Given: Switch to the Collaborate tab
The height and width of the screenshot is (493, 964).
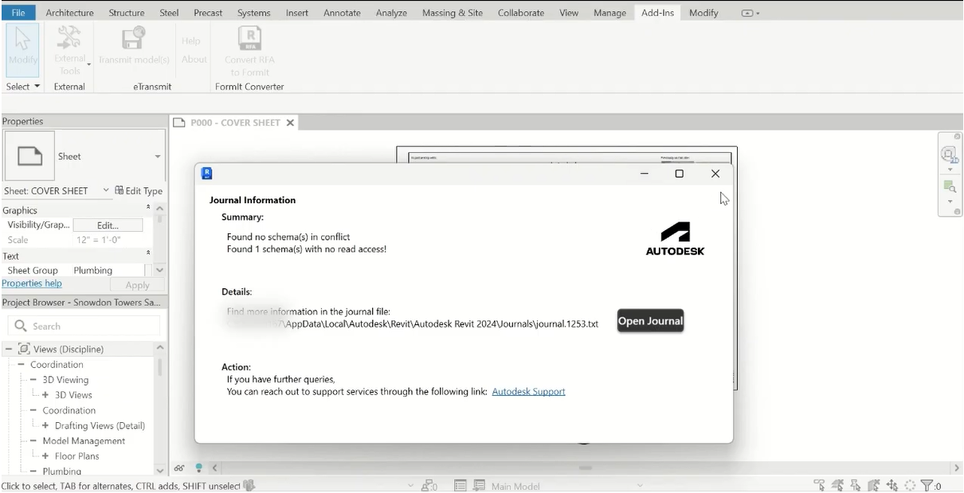Looking at the screenshot, I should click(521, 13).
